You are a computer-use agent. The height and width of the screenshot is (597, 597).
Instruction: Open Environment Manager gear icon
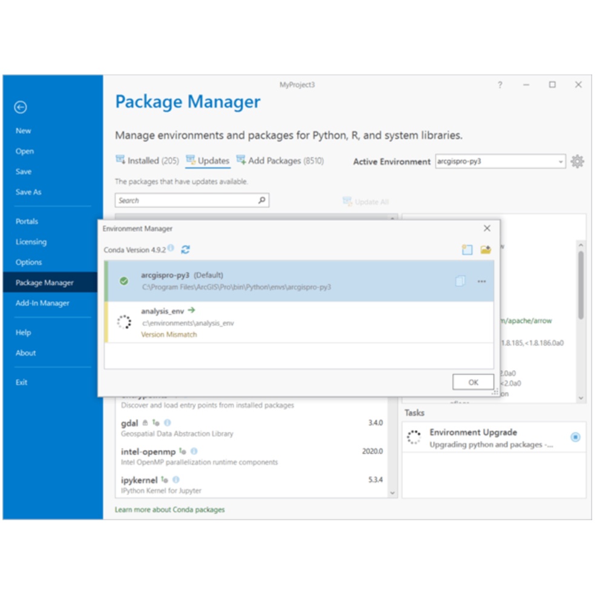(577, 161)
